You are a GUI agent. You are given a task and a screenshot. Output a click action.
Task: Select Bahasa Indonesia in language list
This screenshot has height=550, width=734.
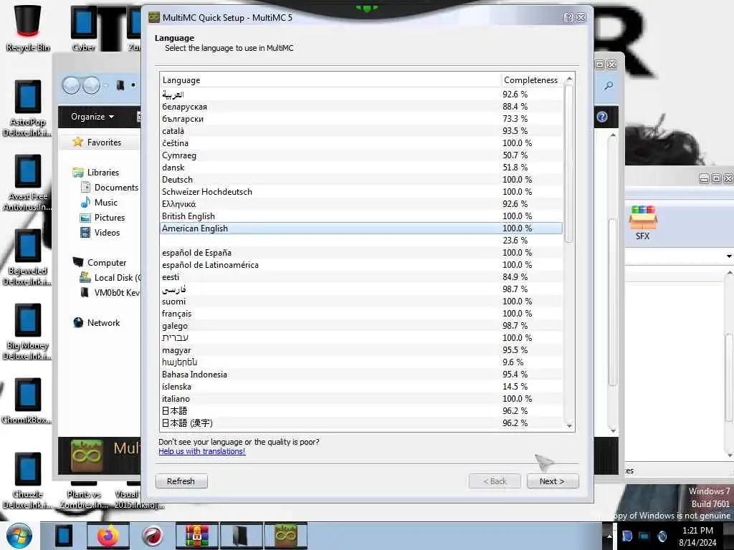click(361, 374)
